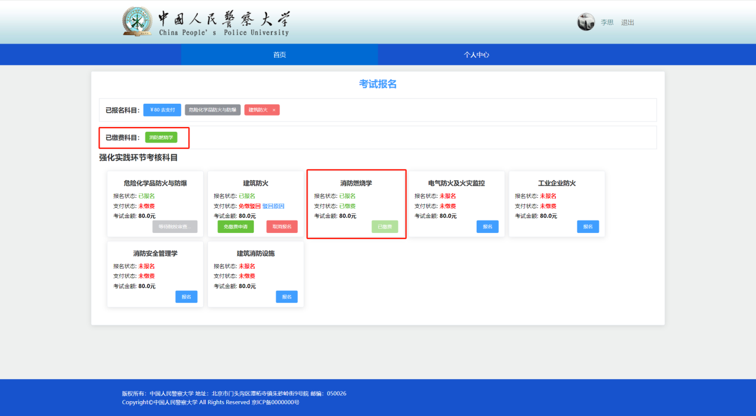Viewport: 756px width, 416px height.
Task: Remove the 建筑防火 tag with its x
Action: 274,110
